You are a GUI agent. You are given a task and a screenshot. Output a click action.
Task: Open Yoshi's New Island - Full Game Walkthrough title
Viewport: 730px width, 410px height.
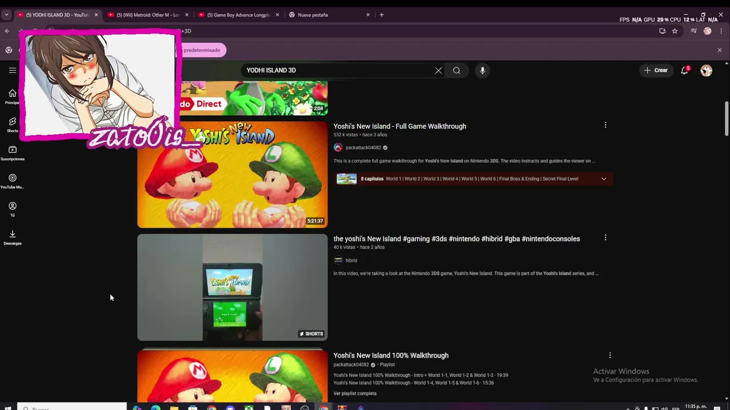click(400, 126)
